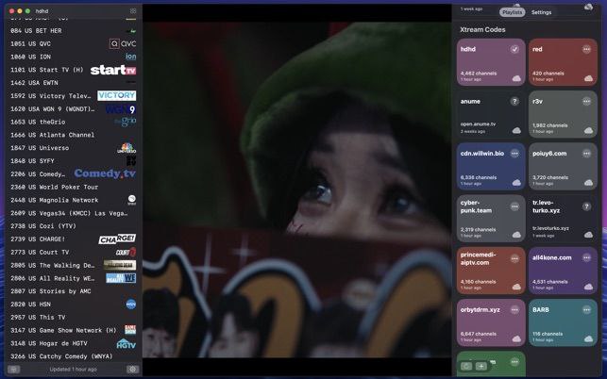Click the cloud icon on r3v playlist
Screen dimensions: 607x379
click(x=588, y=130)
